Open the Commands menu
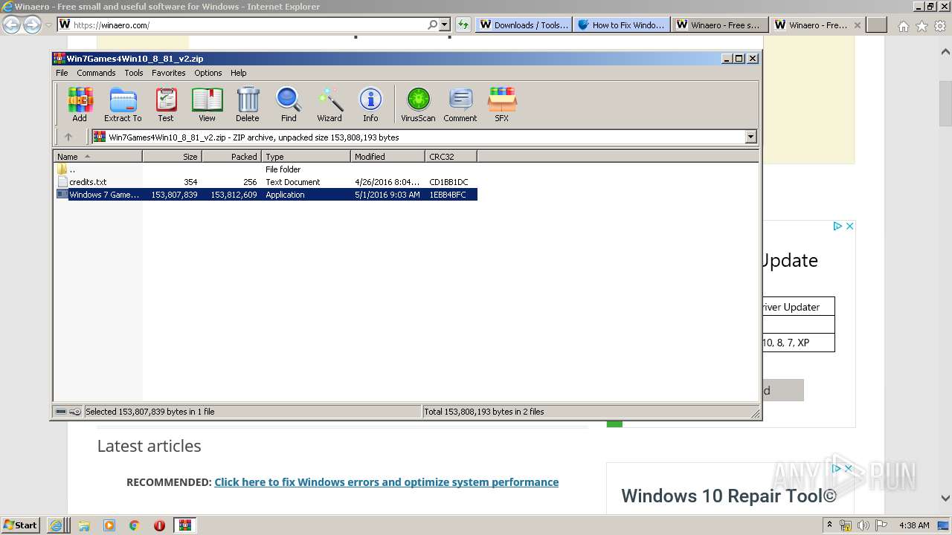 coord(96,73)
